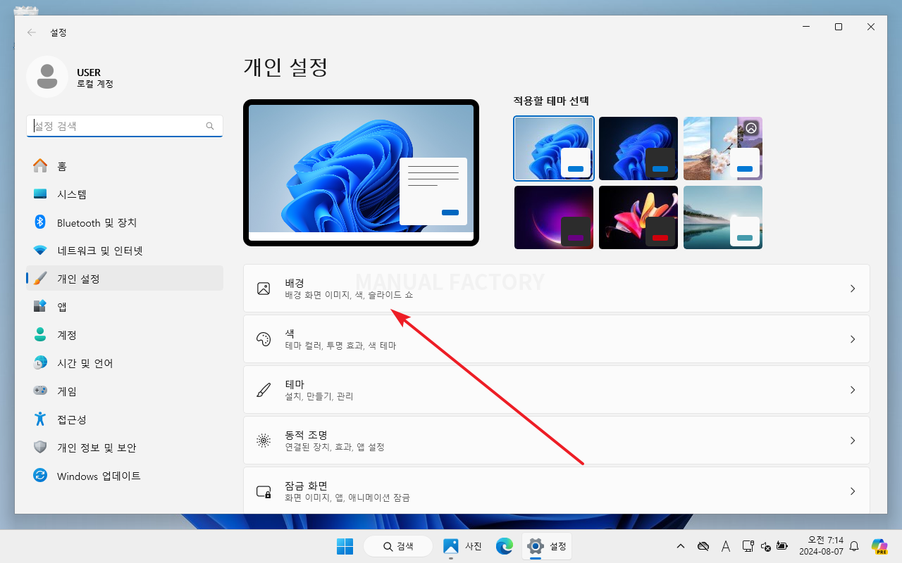Open 네트워크 및 인터넷 settings page
The image size is (902, 563).
(x=125, y=251)
